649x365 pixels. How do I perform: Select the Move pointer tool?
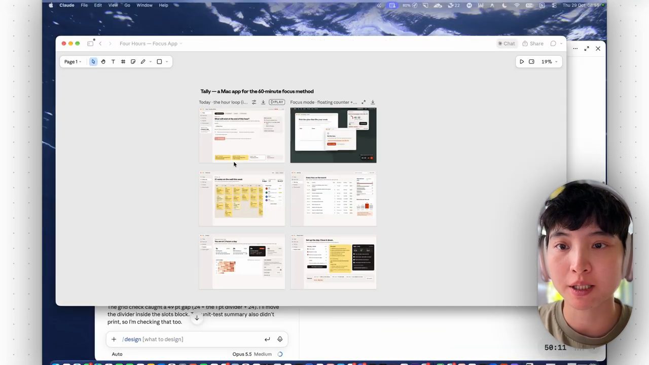[93, 62]
